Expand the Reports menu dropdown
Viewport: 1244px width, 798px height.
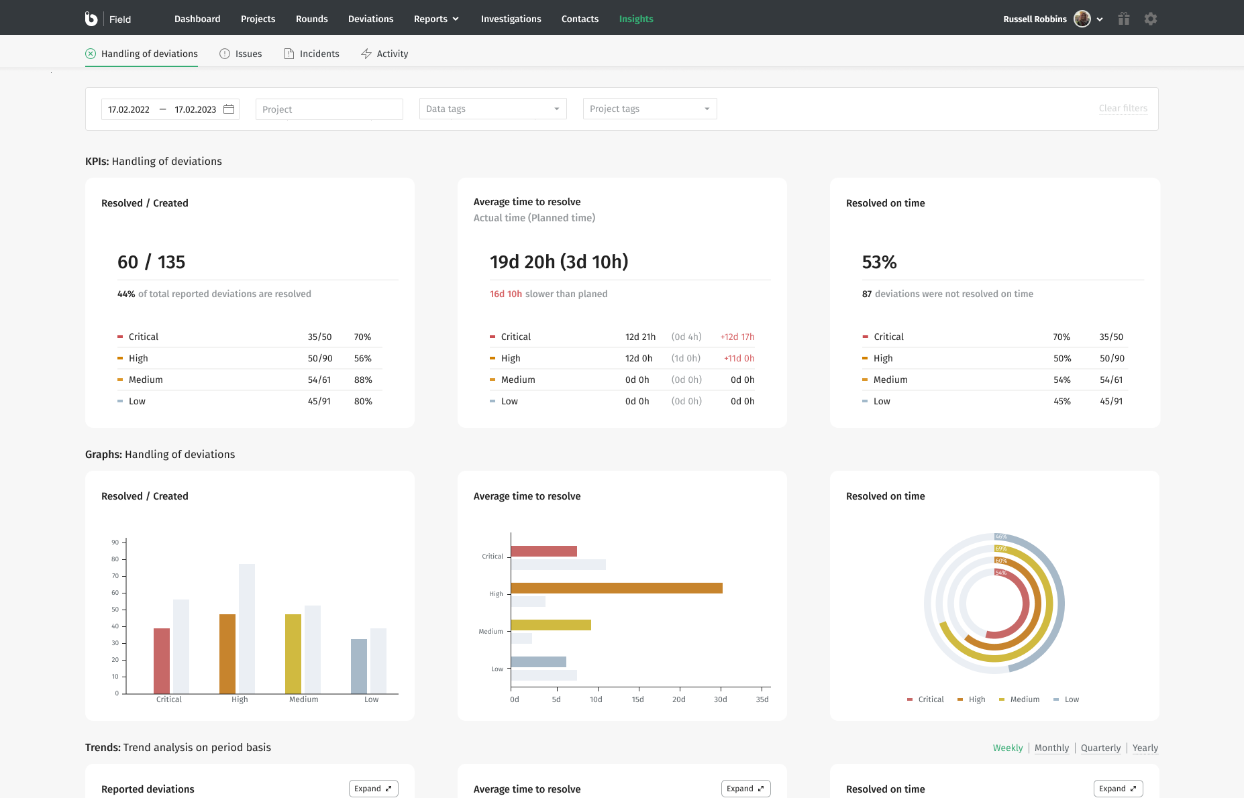[x=436, y=19]
